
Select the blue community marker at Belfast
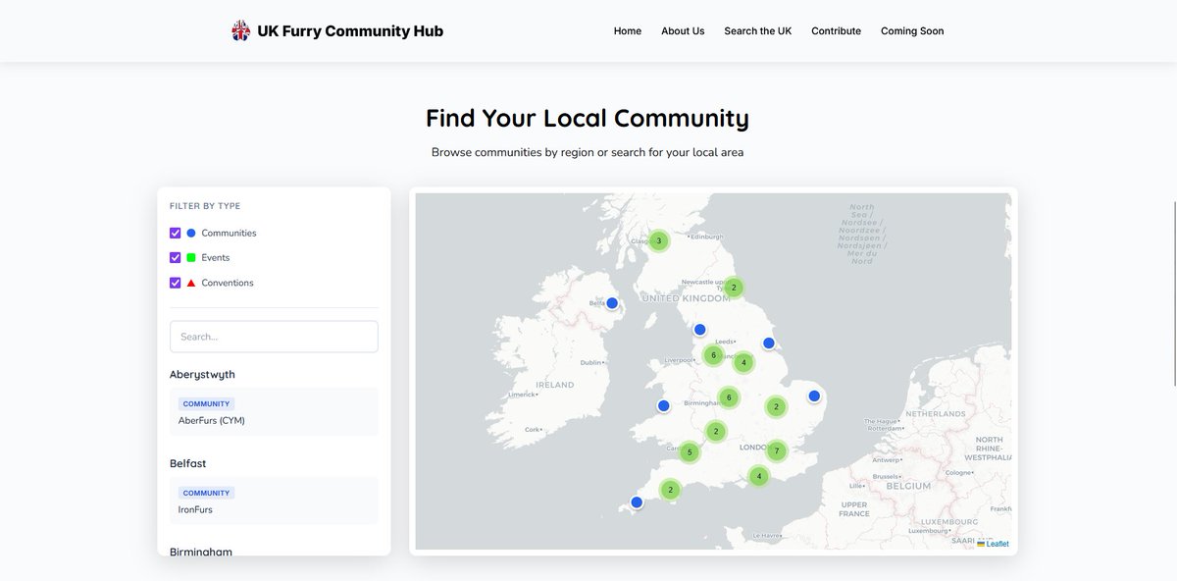(x=612, y=303)
